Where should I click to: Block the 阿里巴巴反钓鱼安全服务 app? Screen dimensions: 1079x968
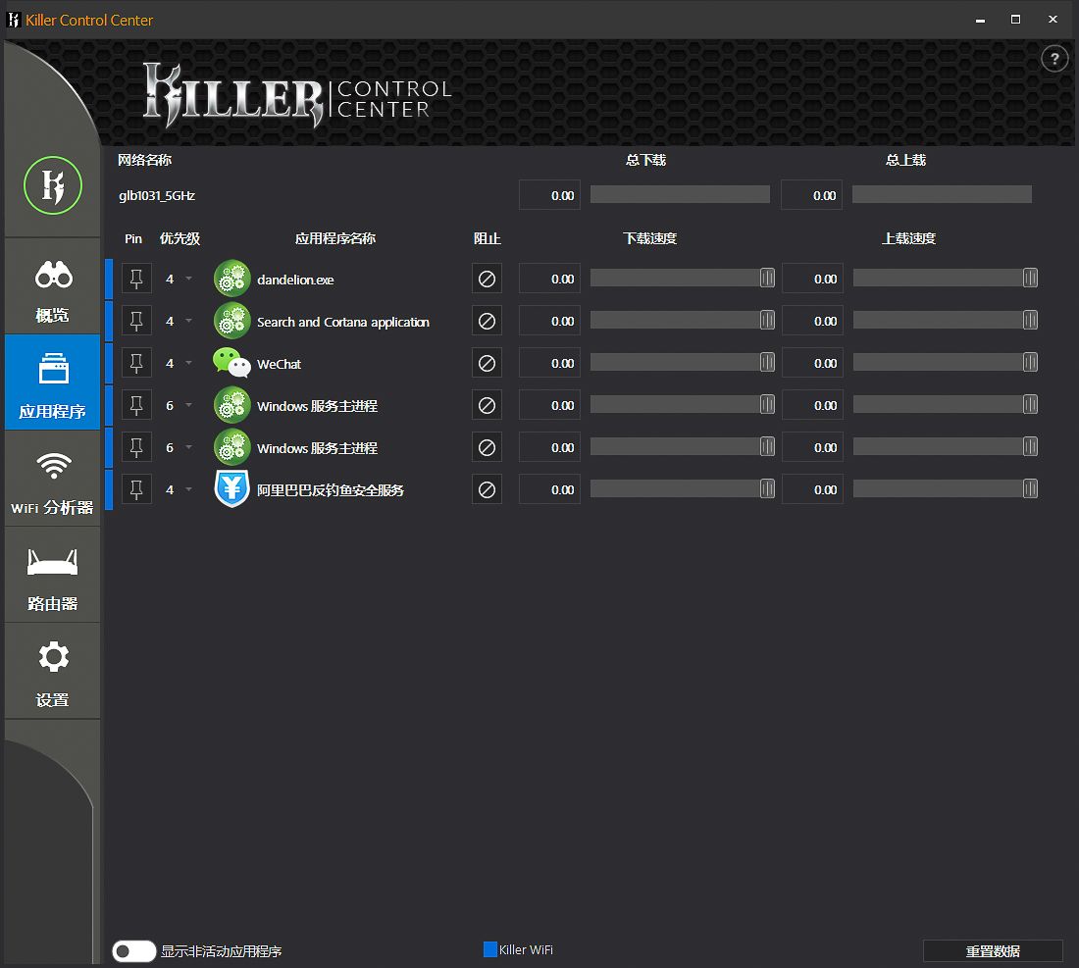pos(487,489)
